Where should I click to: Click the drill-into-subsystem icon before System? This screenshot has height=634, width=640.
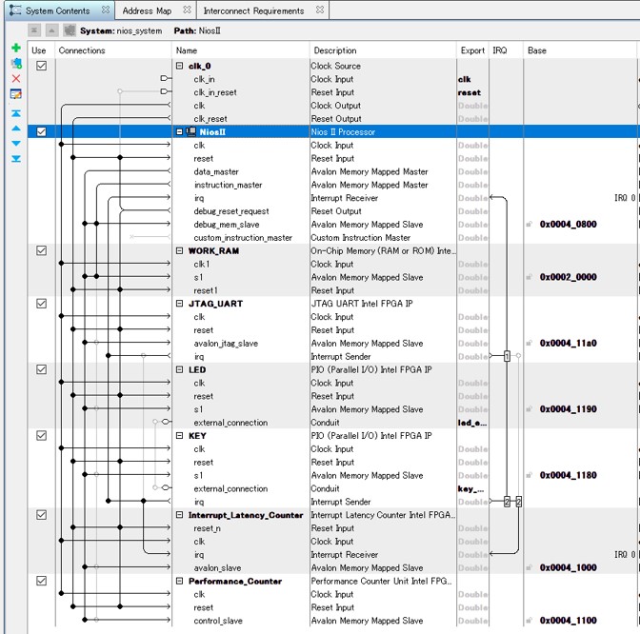point(70,30)
